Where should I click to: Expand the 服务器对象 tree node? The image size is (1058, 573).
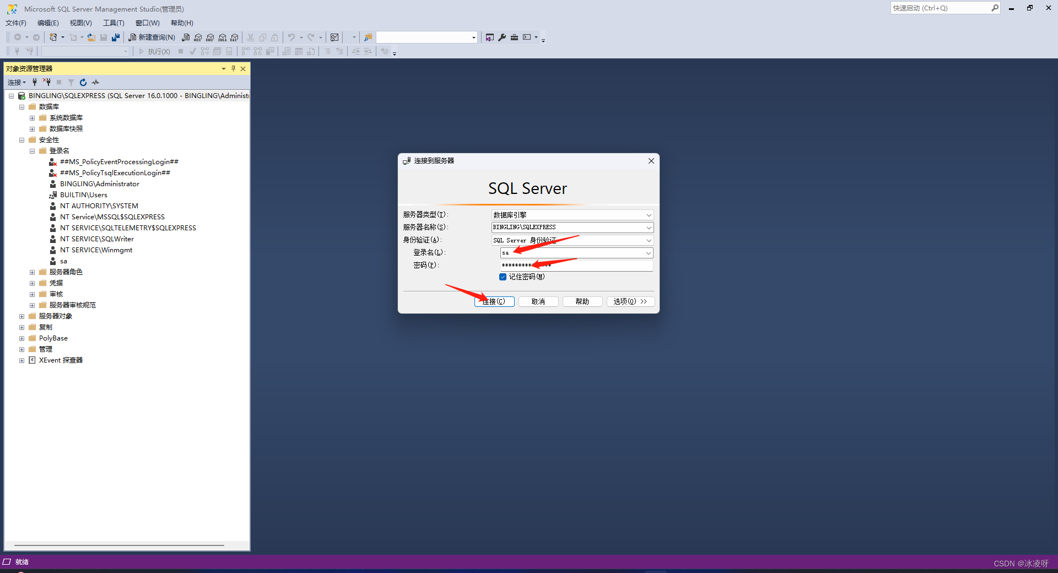pyautogui.click(x=21, y=316)
